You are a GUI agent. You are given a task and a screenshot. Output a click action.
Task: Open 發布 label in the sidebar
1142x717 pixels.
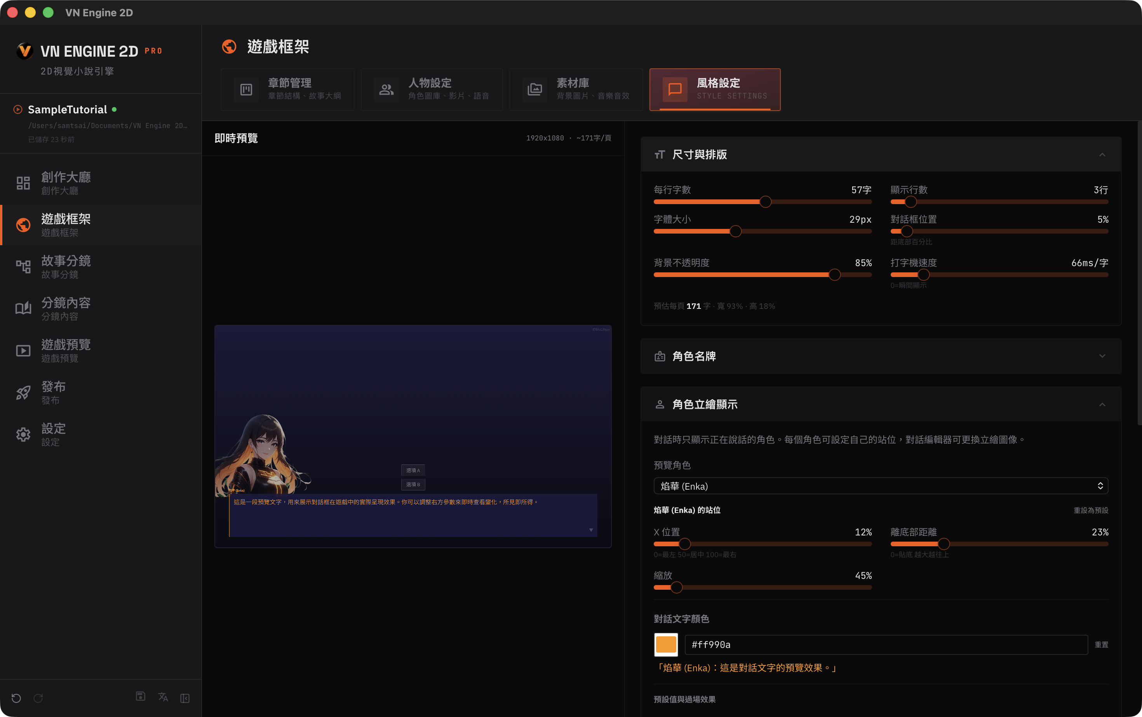pos(54,387)
